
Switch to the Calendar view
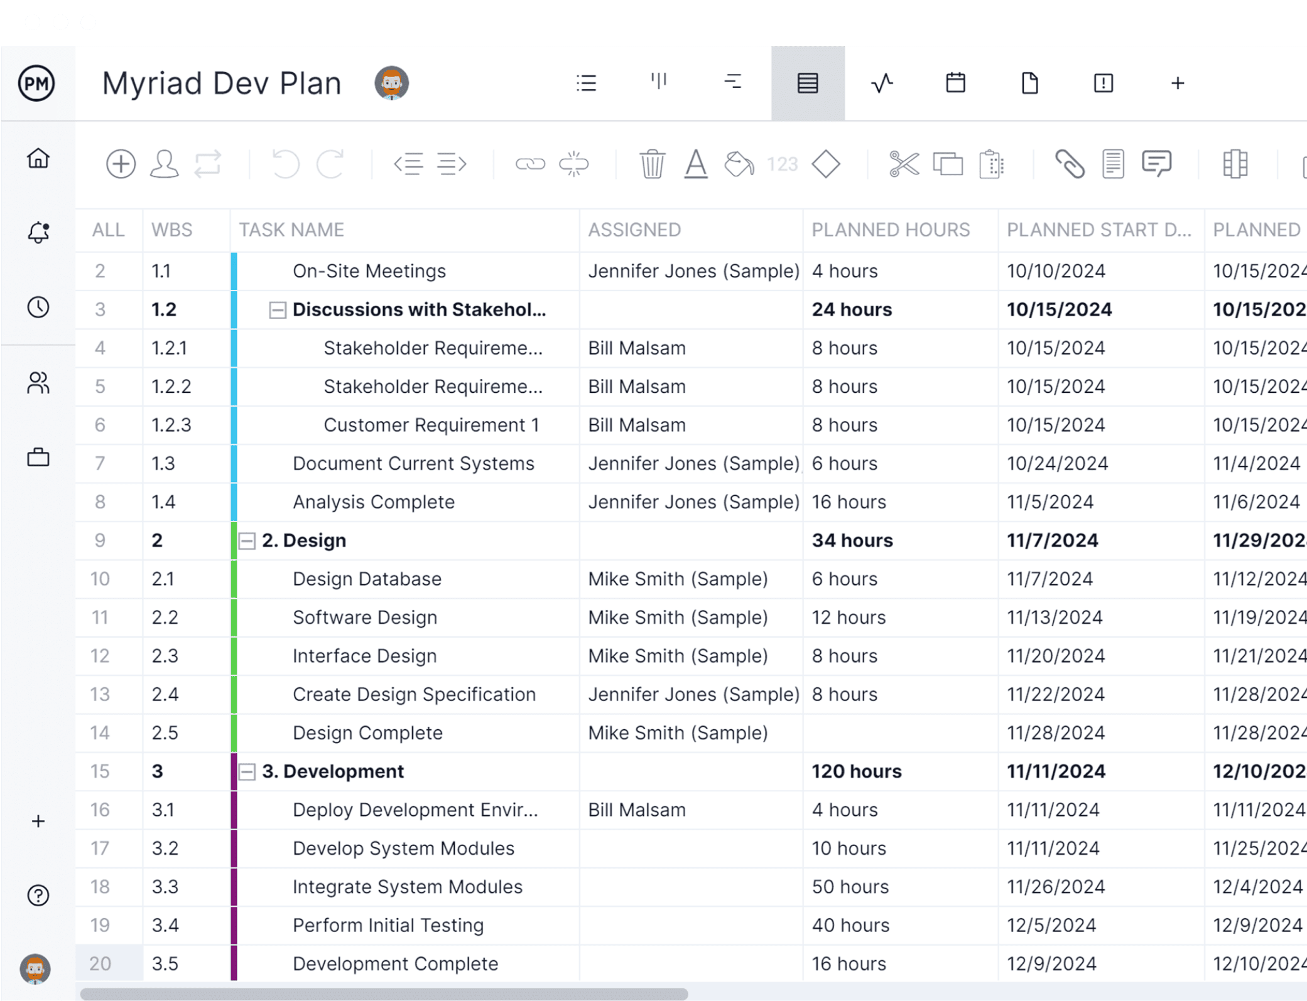955,82
